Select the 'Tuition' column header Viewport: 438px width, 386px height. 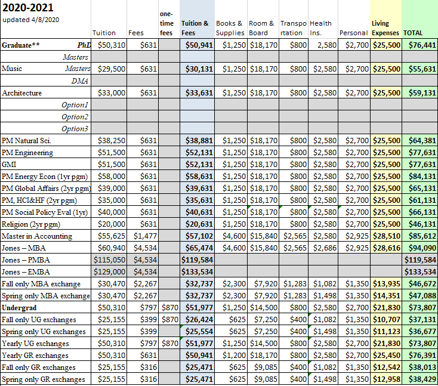point(104,33)
